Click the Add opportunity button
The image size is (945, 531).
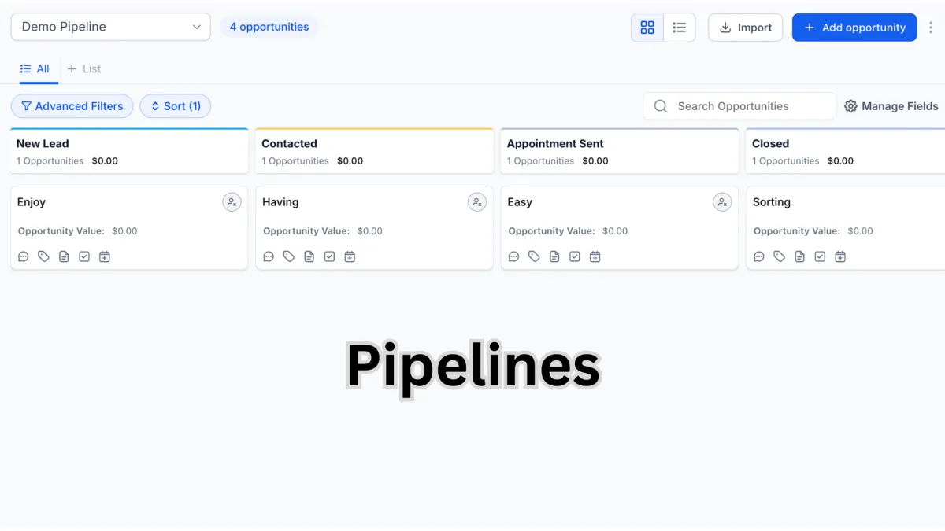click(x=854, y=28)
